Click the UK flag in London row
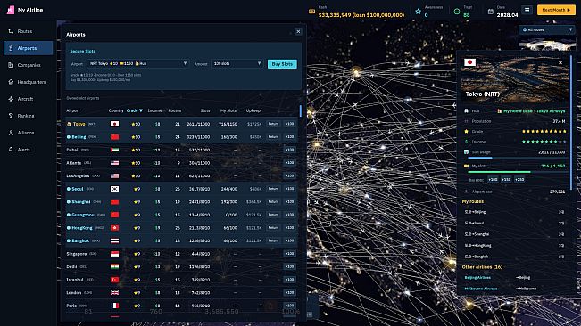The height and width of the screenshot is (326, 581). click(114, 292)
